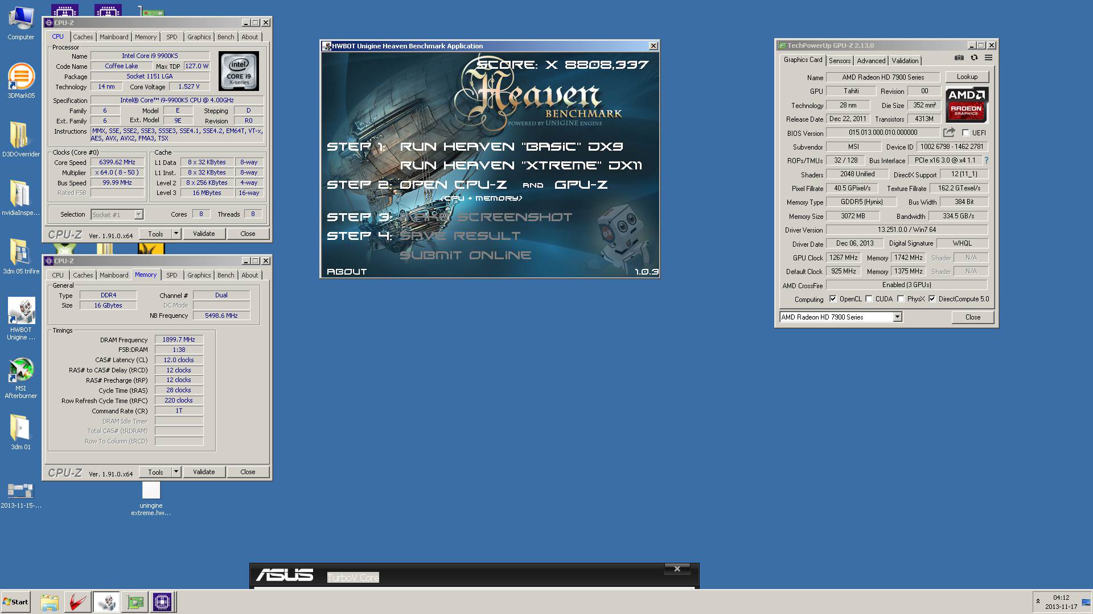1093x614 pixels.
Task: Select the MSI Afterburner desktop shortcut
Action: coord(21,377)
